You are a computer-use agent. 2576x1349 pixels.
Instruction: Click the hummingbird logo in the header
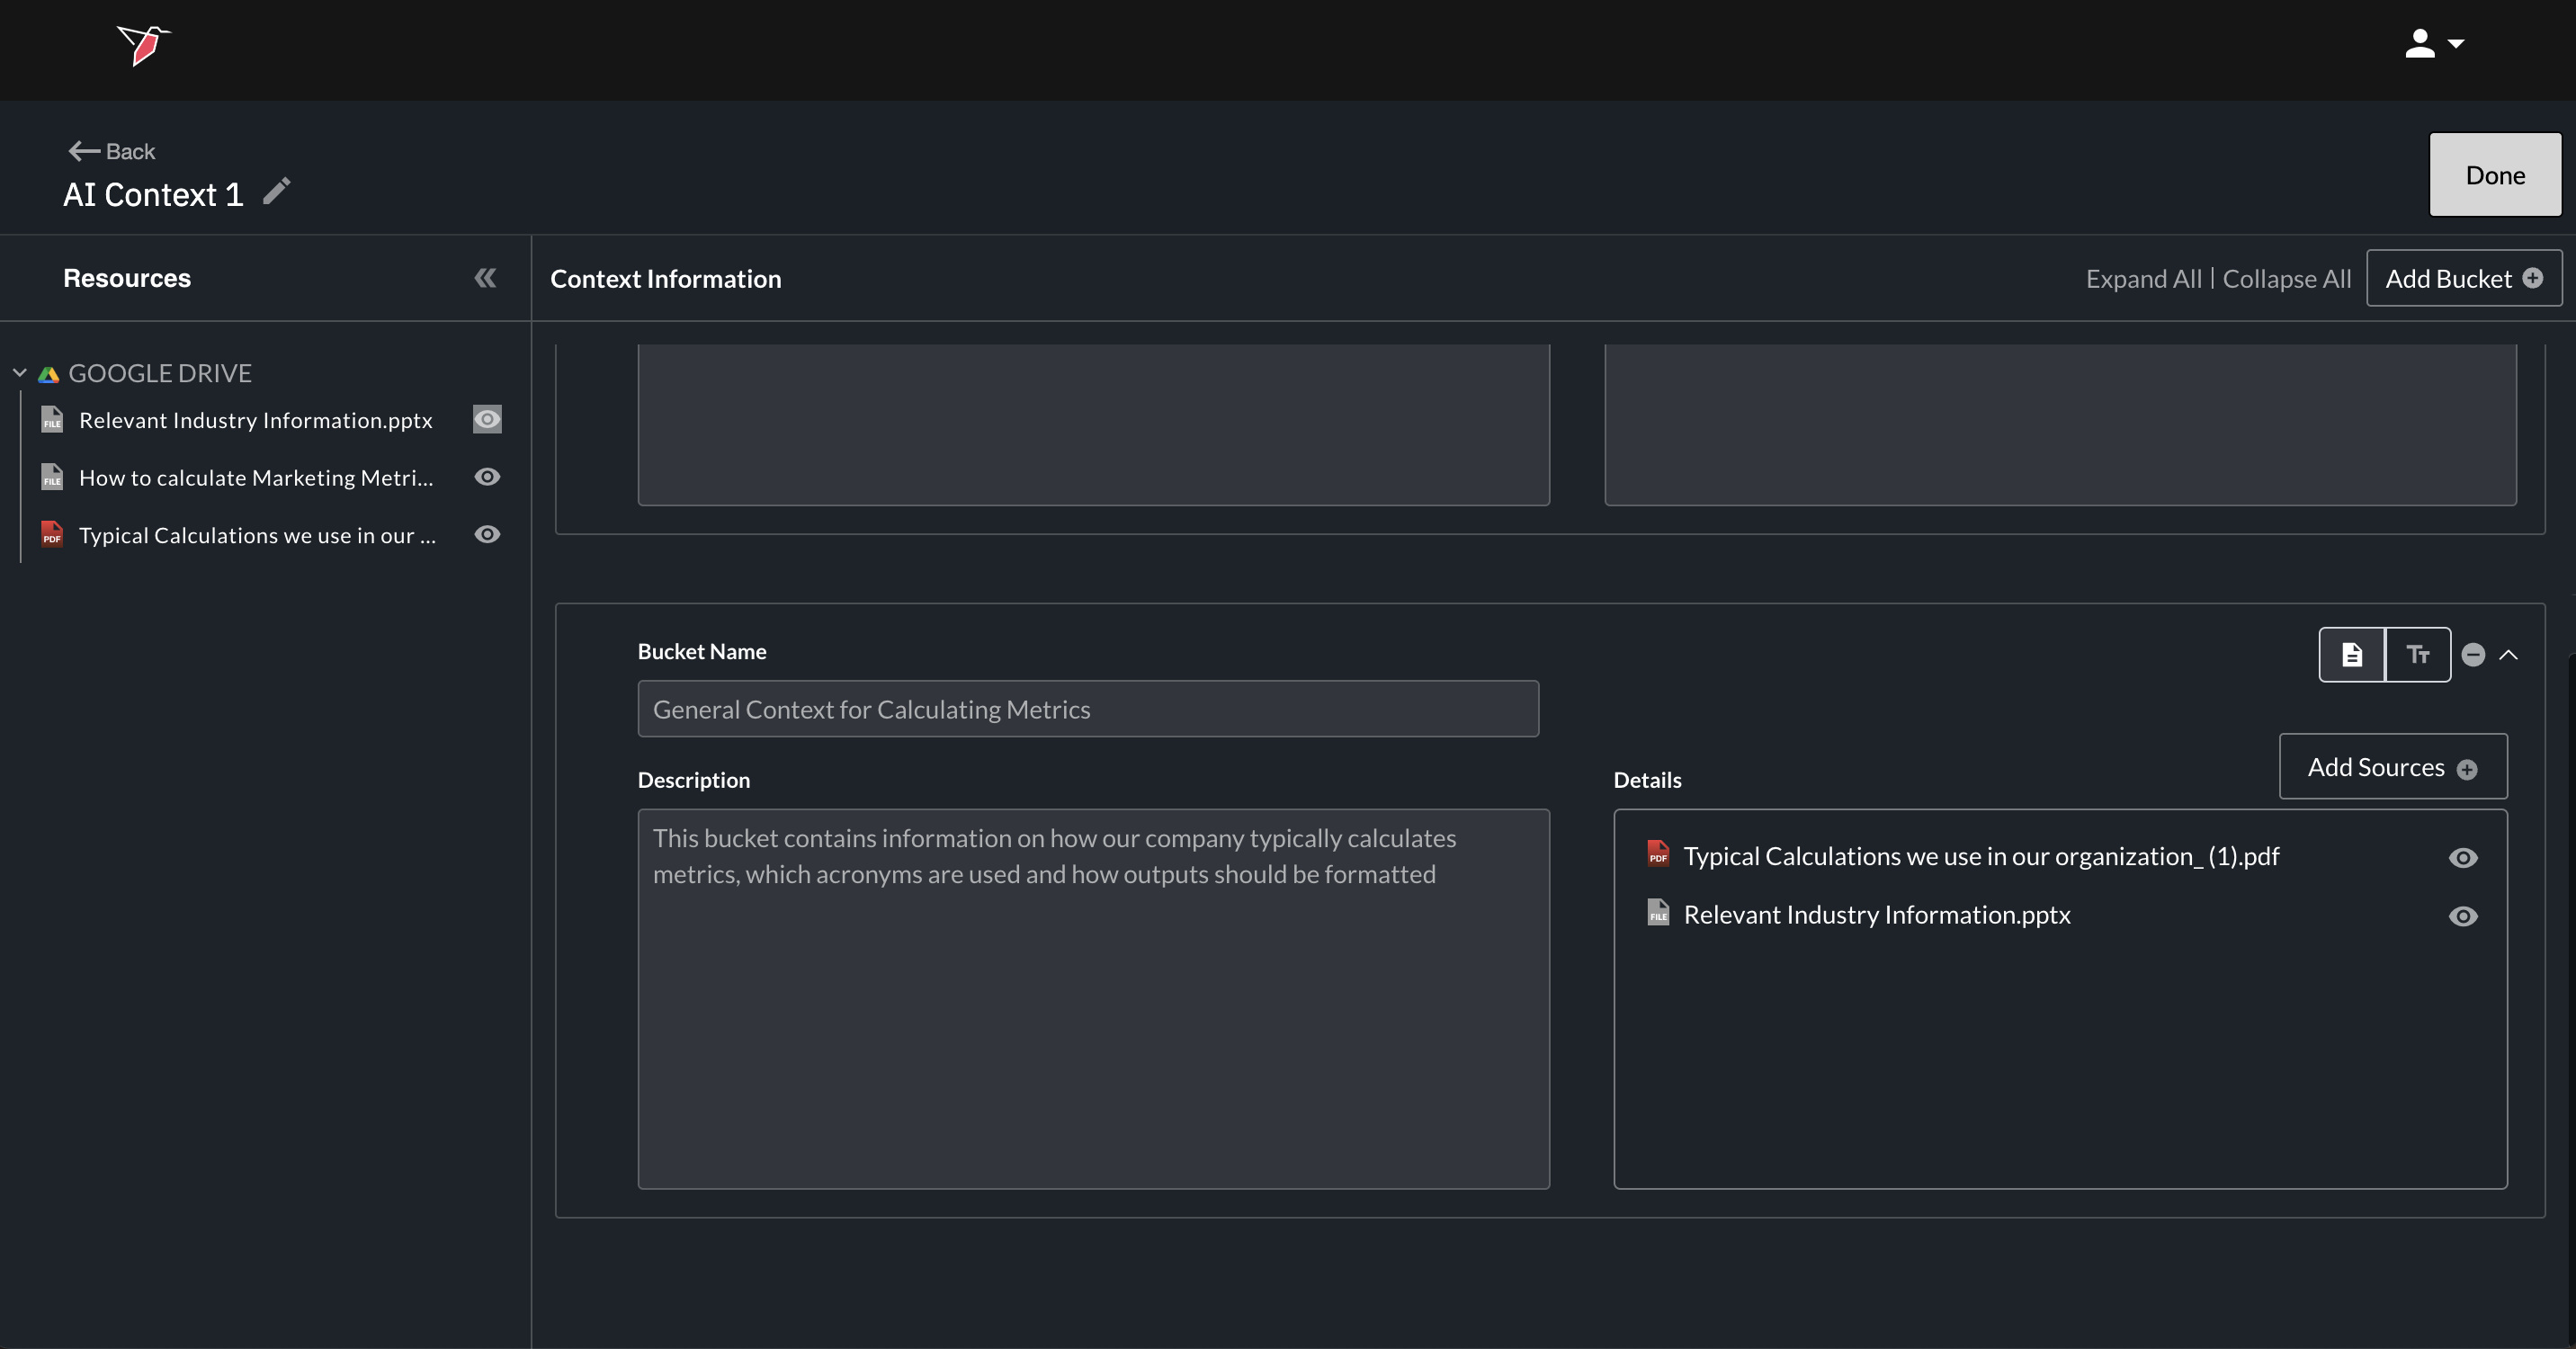pyautogui.click(x=143, y=45)
